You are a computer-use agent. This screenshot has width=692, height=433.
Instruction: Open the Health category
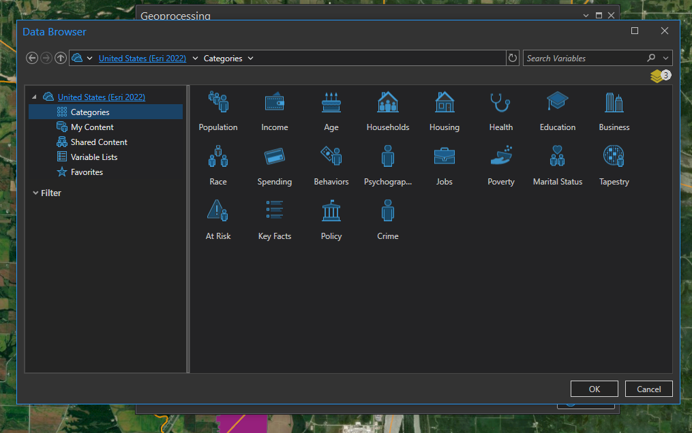[x=501, y=112]
